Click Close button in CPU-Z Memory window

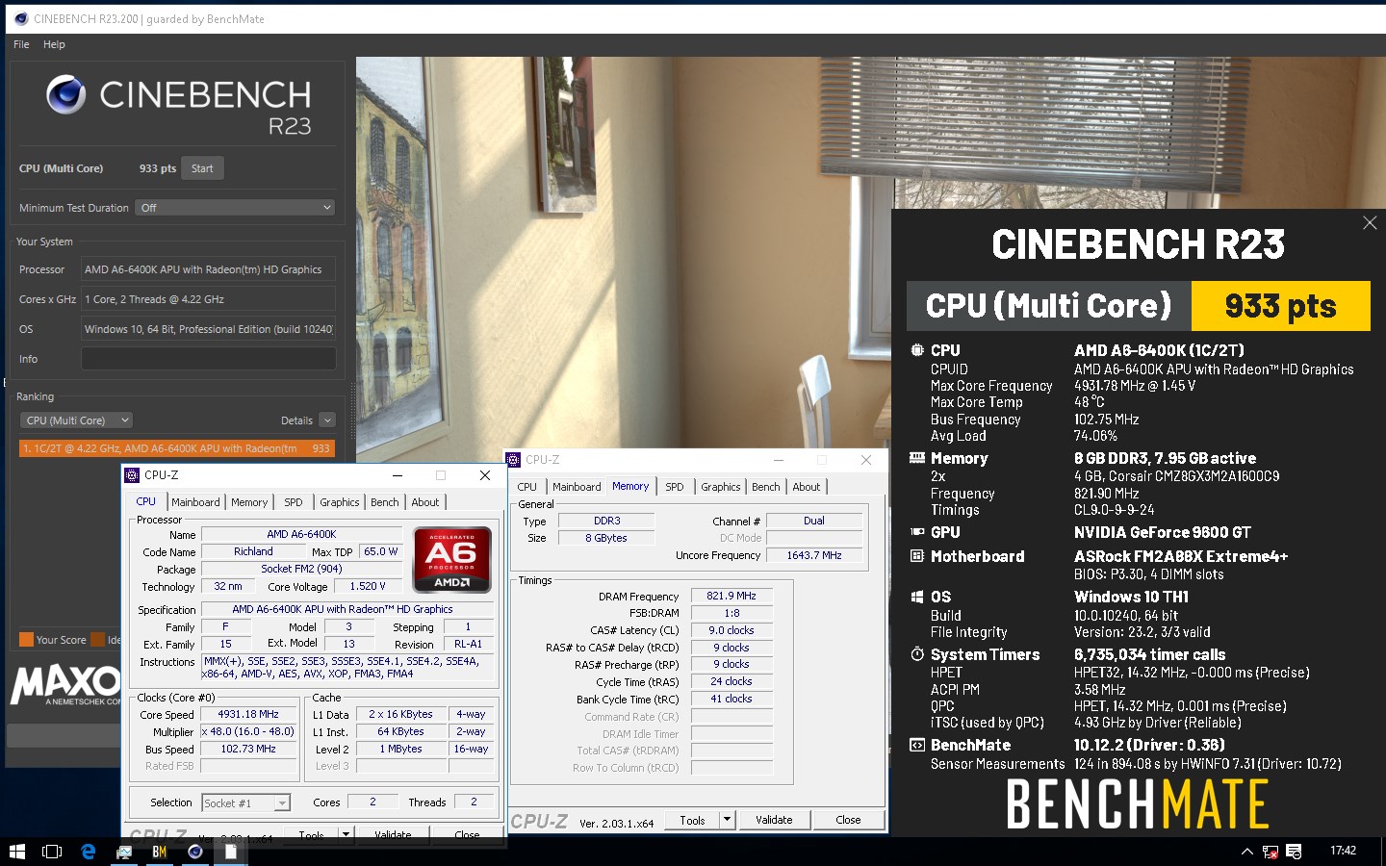848,821
